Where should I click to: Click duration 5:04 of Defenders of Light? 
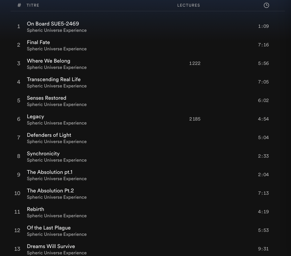(263, 137)
